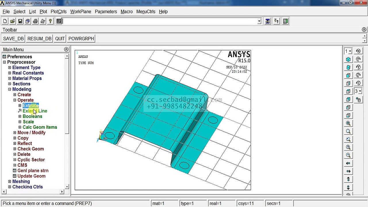Click the Save Analysis floppy disk icon
Viewport: 368px width, 207px height.
coord(20,21)
